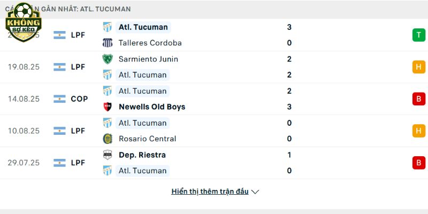
Task: Click the COP competition label
Action: click(79, 99)
